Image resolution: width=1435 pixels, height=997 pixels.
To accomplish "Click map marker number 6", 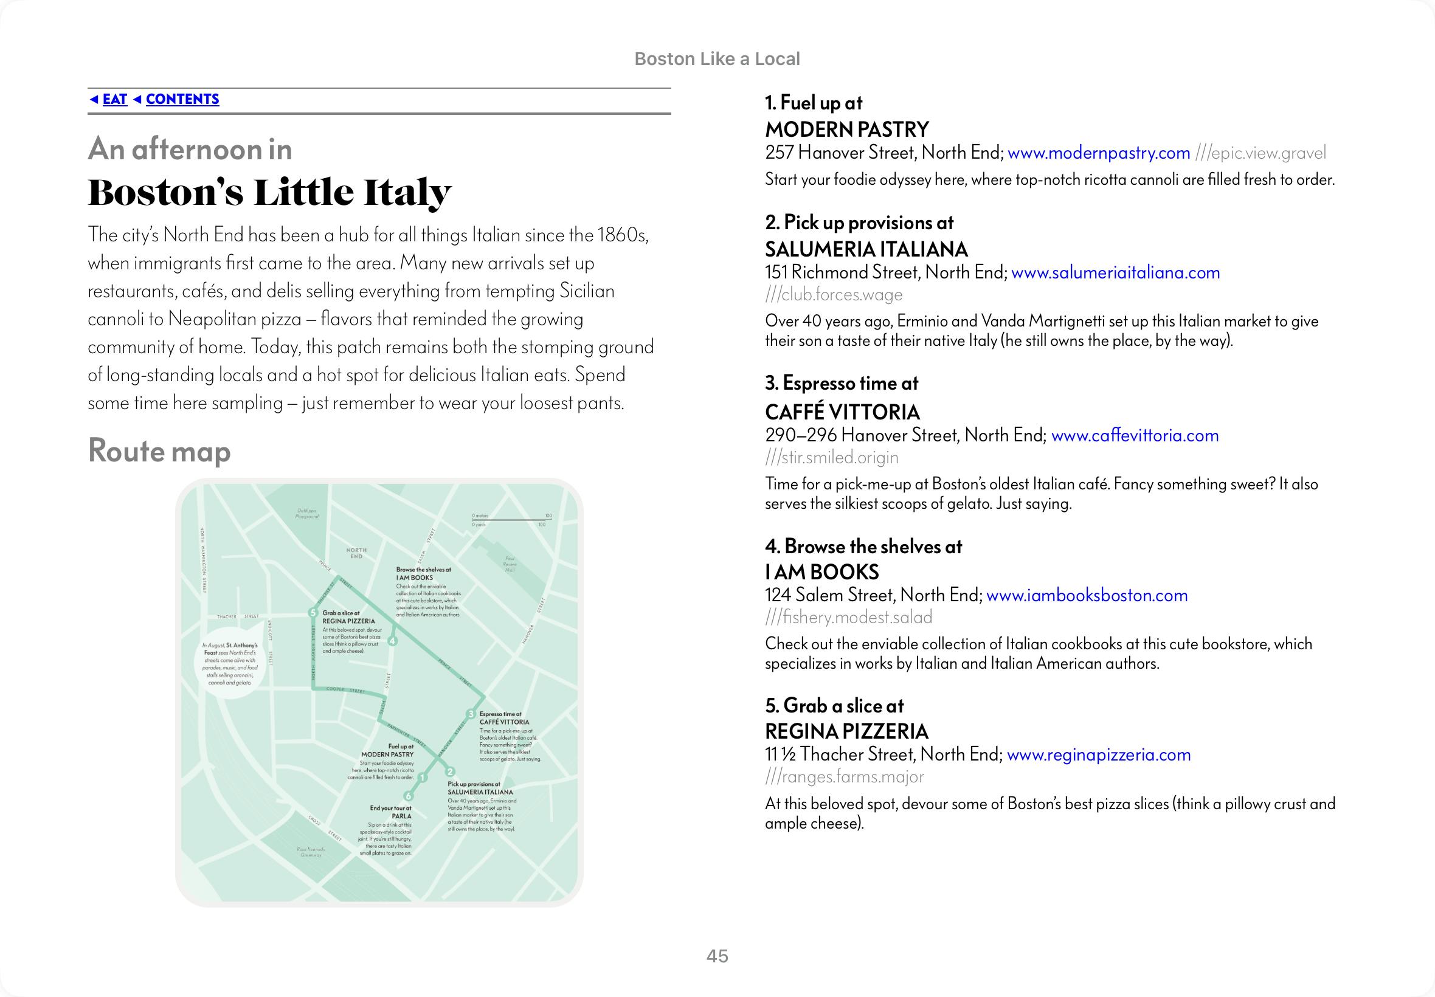I will tap(409, 796).
